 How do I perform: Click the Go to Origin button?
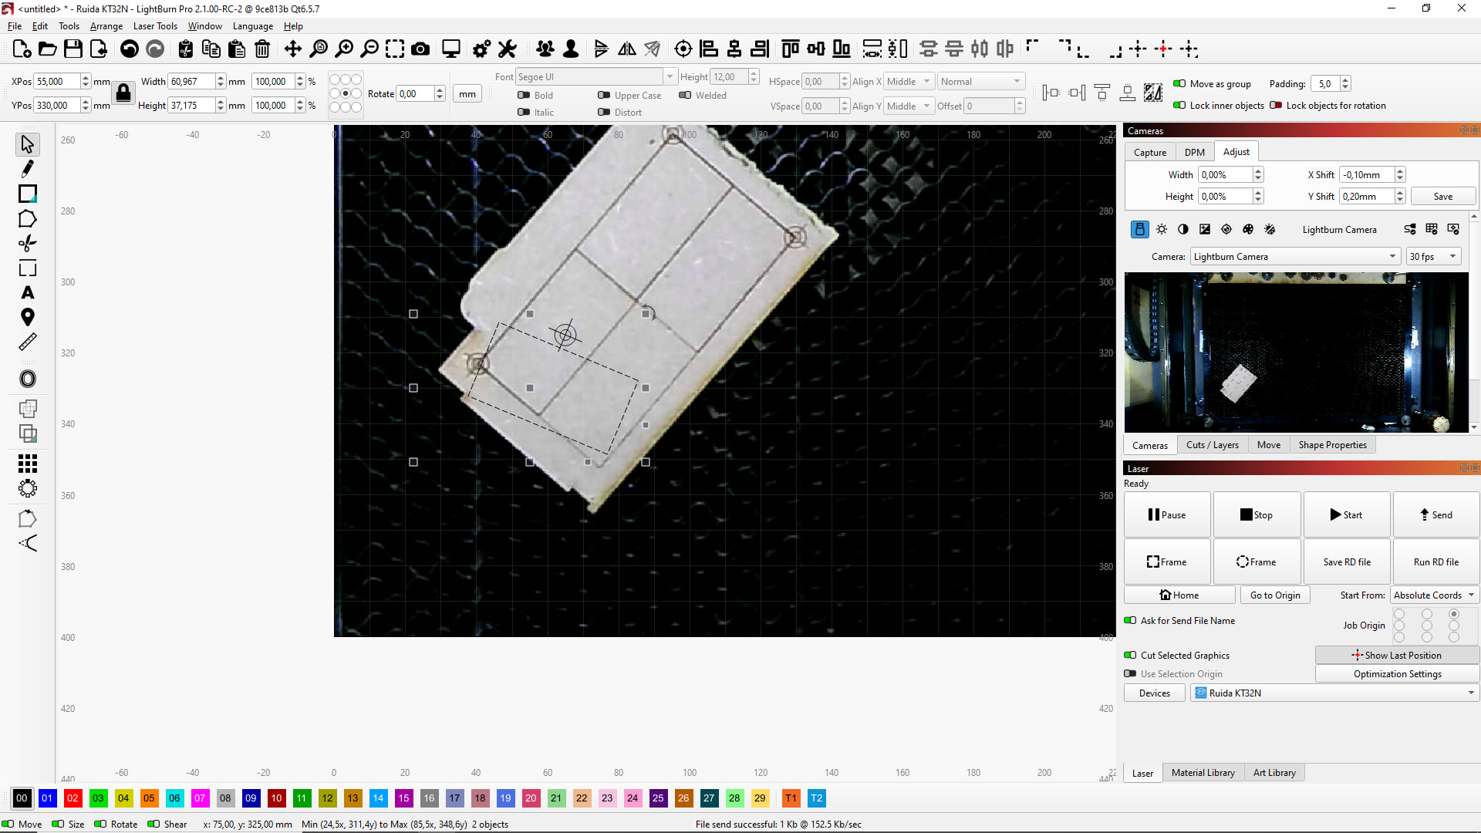click(1274, 595)
